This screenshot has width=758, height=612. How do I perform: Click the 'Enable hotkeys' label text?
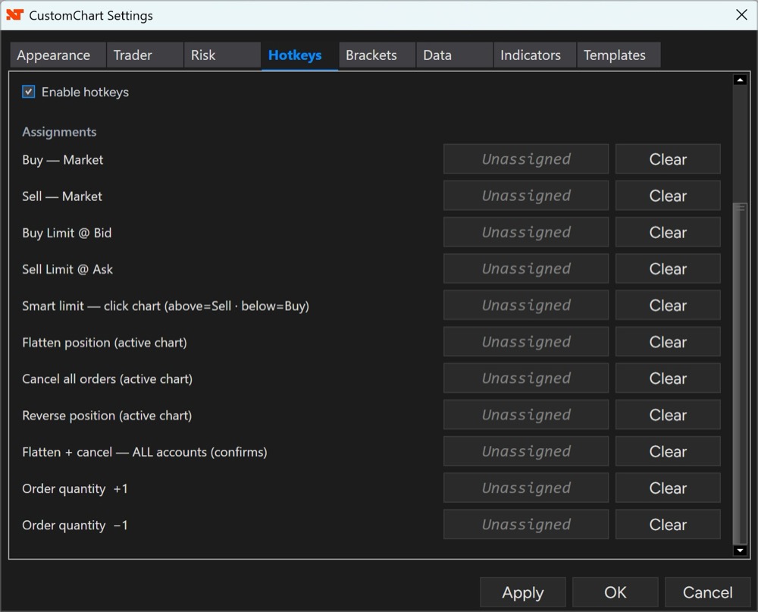click(85, 92)
